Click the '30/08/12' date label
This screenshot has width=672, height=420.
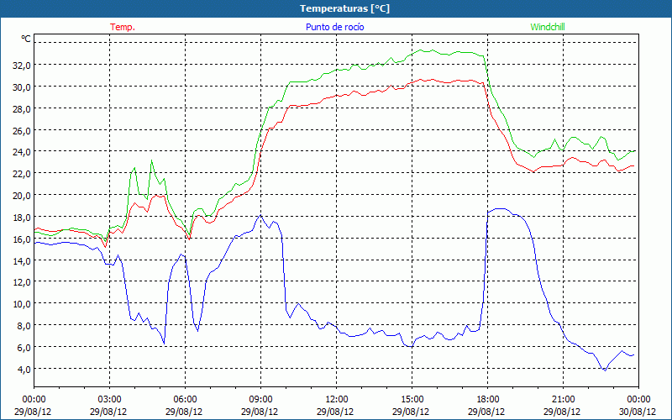point(638,412)
